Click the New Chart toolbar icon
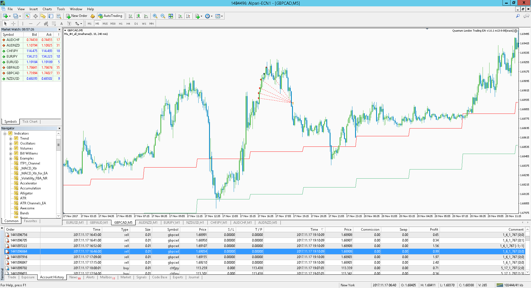Screen dimensions: 531x288 pyautogui.click(x=5, y=16)
